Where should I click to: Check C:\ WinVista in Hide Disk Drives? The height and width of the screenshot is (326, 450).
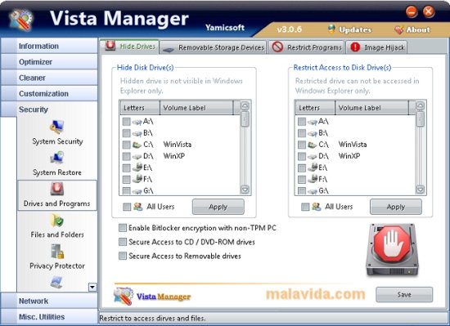click(x=126, y=145)
